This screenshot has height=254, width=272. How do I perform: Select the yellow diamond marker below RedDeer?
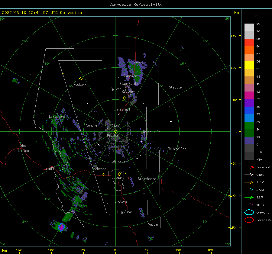coord(124,98)
